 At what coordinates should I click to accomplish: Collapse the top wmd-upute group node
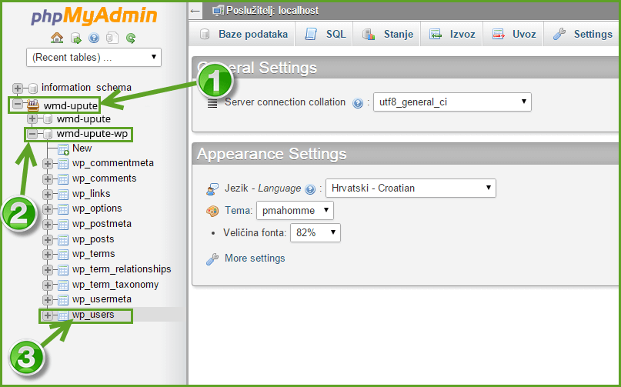18,104
